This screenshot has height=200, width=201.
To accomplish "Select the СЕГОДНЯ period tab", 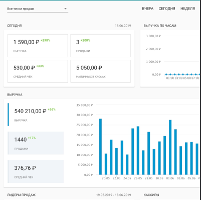I will click(x=167, y=9).
